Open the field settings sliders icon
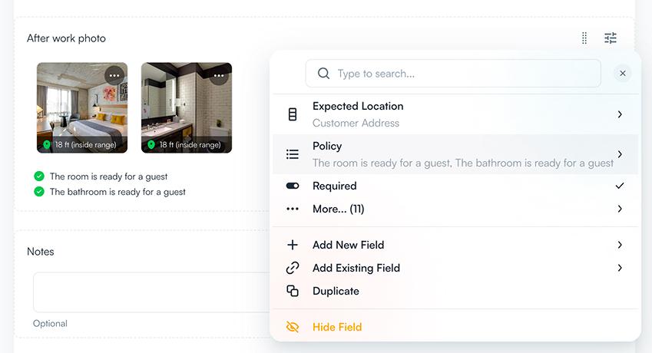652x353 pixels. (x=611, y=38)
